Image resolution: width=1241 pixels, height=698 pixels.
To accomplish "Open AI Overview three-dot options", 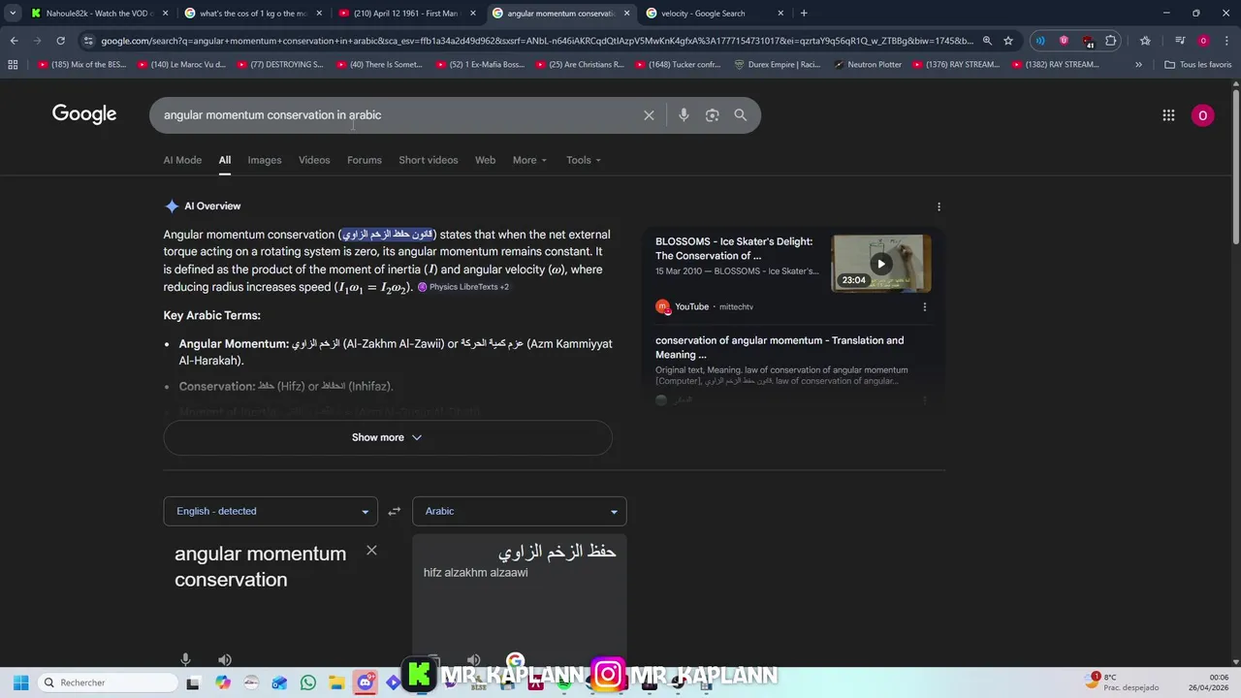I will pyautogui.click(x=939, y=206).
